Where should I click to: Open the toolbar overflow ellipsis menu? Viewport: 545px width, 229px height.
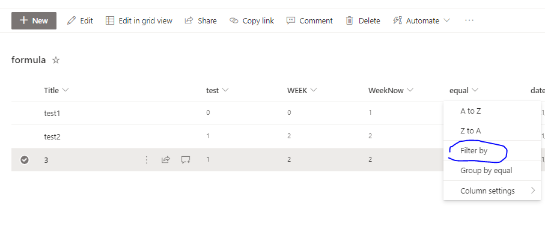[469, 20]
